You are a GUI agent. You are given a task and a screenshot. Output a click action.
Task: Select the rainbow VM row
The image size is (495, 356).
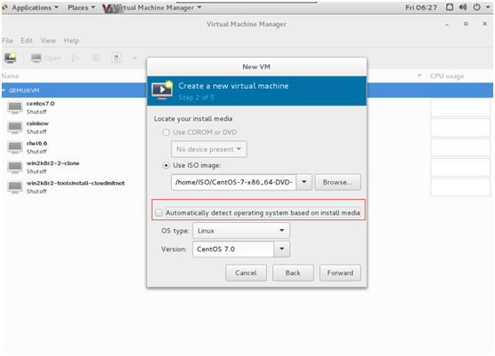247,127
